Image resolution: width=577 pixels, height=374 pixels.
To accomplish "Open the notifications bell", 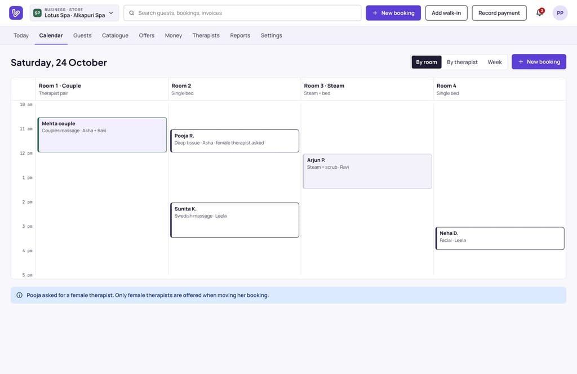I will [539, 12].
